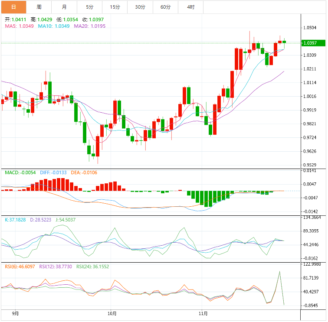Switch to the 日 daily chart tab
328x322 pixels.
[13, 7]
